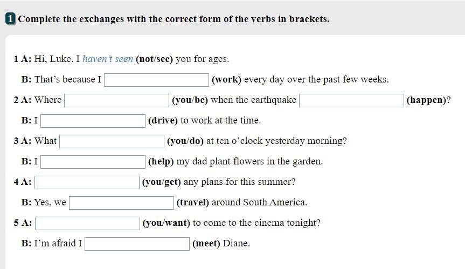Select the input box before (happen)
465x269 pixels.
(x=351, y=100)
